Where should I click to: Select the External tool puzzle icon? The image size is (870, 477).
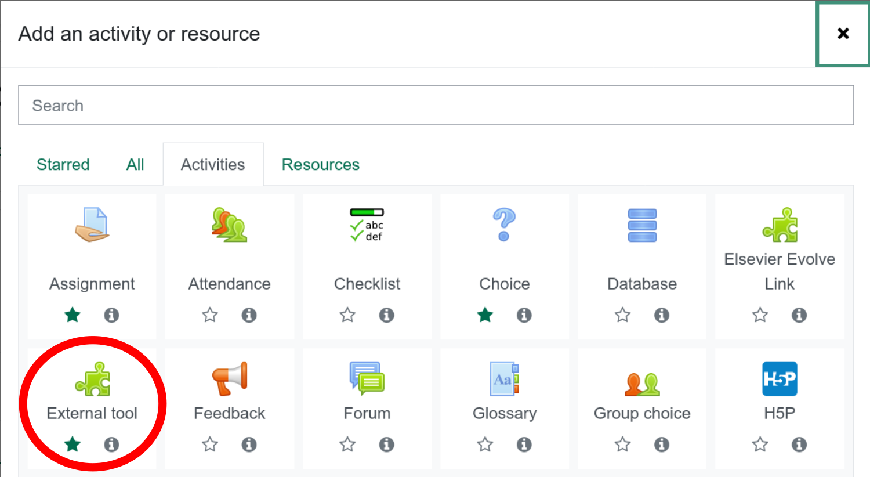(92, 379)
